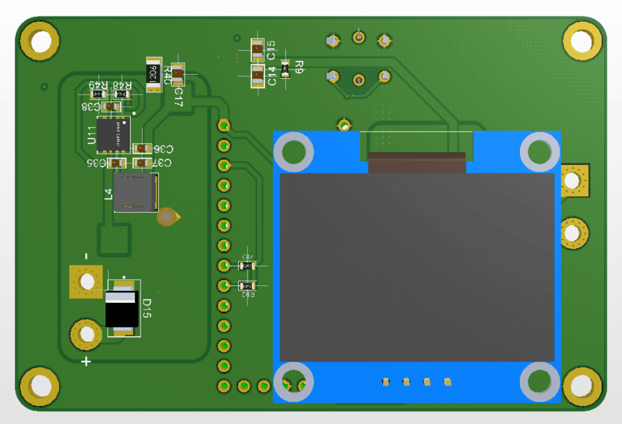This screenshot has height=424, width=622.
Task: Click the bottom-left board mounting hole
Action: (40, 387)
